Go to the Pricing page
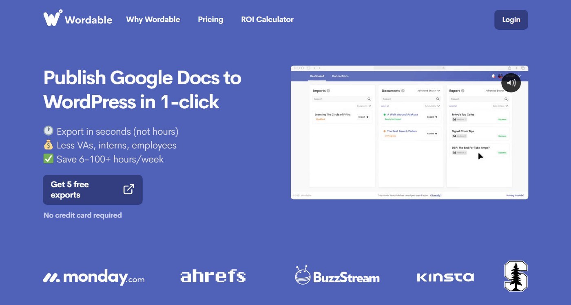571x305 pixels. 210,20
